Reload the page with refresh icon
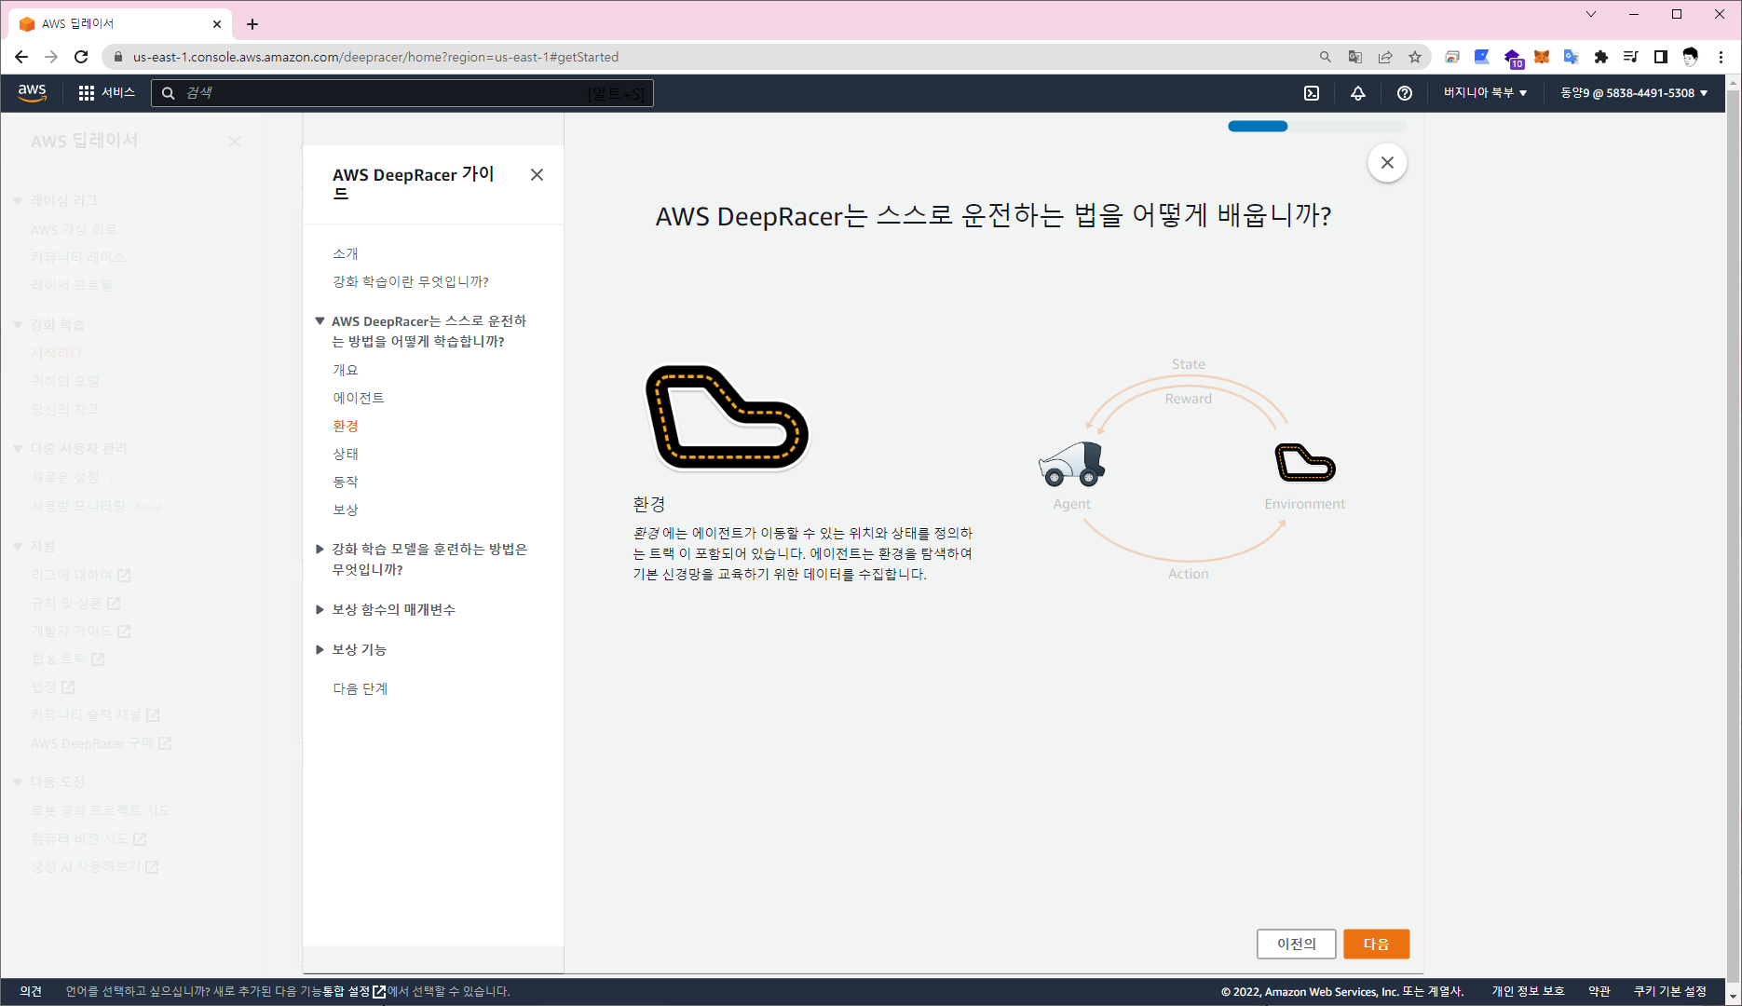 (x=81, y=57)
